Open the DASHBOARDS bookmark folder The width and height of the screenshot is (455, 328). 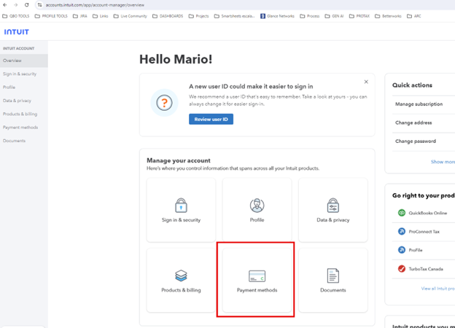tap(168, 16)
